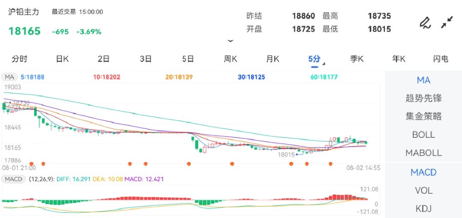The width and height of the screenshot is (462, 218).
Task: Click the 10:18202 MA10 value
Action: click(x=107, y=77)
